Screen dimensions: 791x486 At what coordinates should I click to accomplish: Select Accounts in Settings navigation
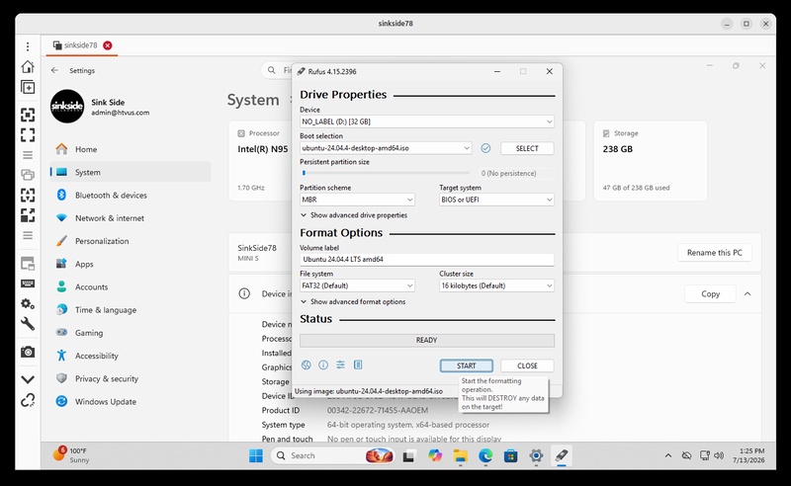tap(131, 286)
